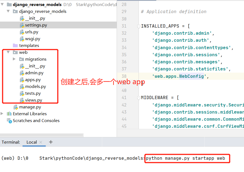
Task: Select the web app folder label
Action: (23, 52)
